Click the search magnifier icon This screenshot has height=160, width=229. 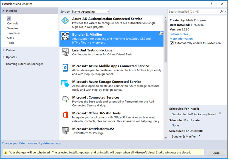point(222,11)
